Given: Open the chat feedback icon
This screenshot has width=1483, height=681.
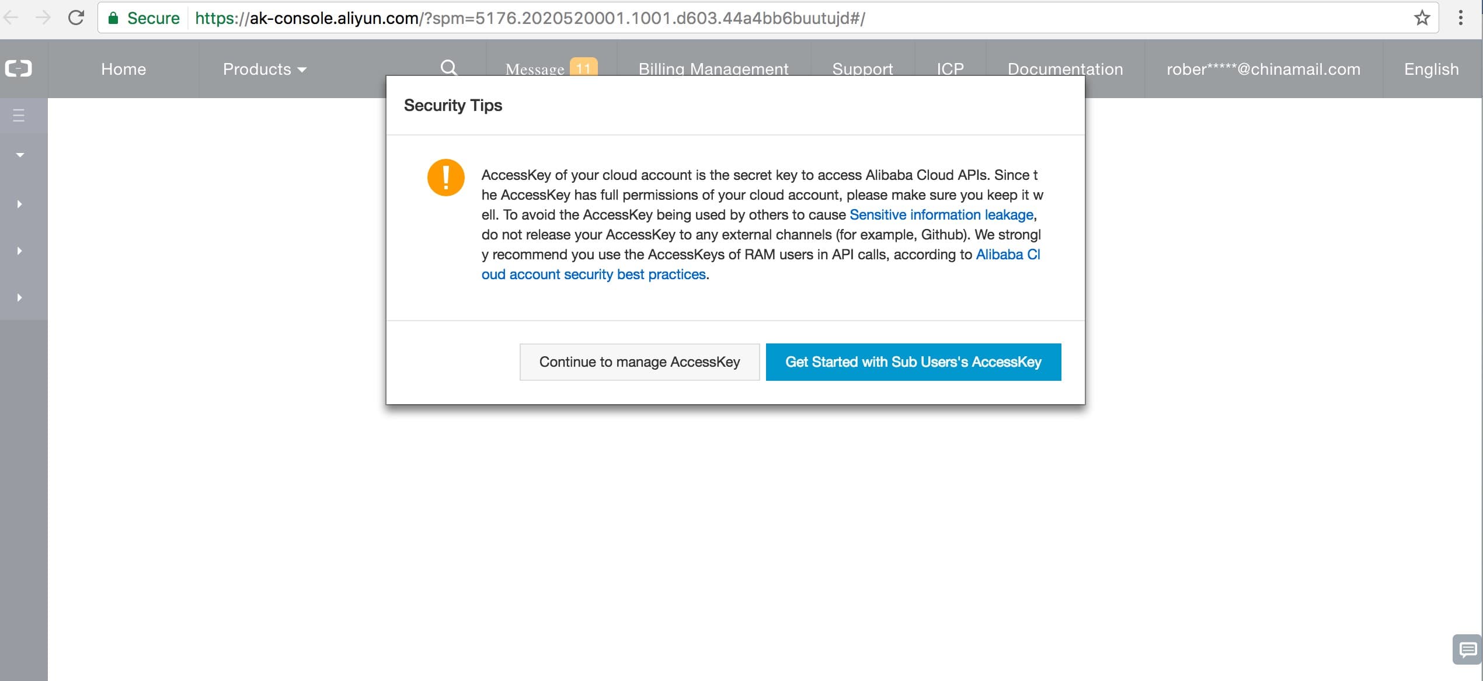Looking at the screenshot, I should 1467,649.
